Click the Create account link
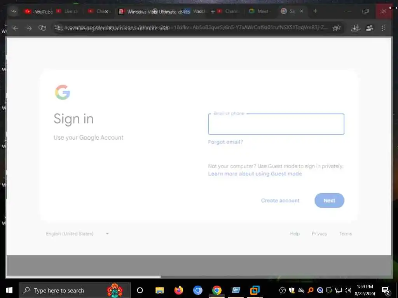This screenshot has width=398, height=298. [x=280, y=201]
